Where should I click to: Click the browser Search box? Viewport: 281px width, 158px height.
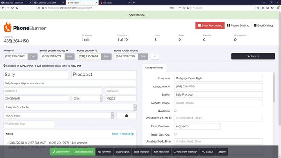tap(223, 8)
